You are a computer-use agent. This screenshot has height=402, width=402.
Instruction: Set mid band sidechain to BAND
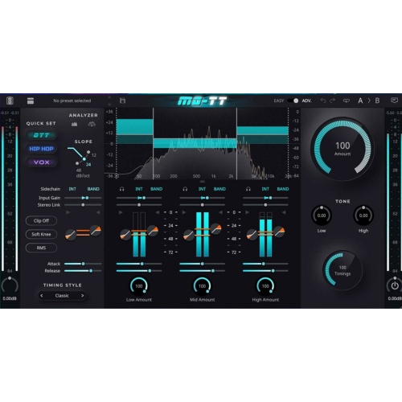219,189
